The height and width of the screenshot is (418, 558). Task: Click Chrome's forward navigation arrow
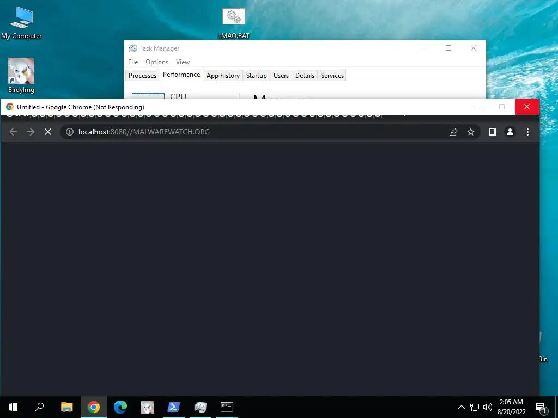(31, 132)
